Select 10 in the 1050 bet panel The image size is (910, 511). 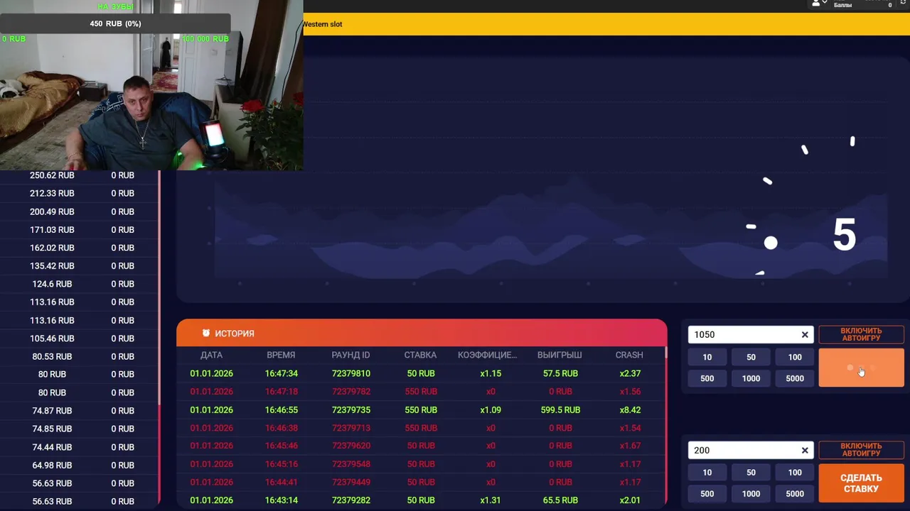click(x=707, y=357)
